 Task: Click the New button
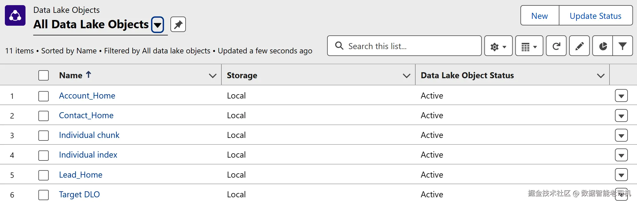tap(540, 15)
